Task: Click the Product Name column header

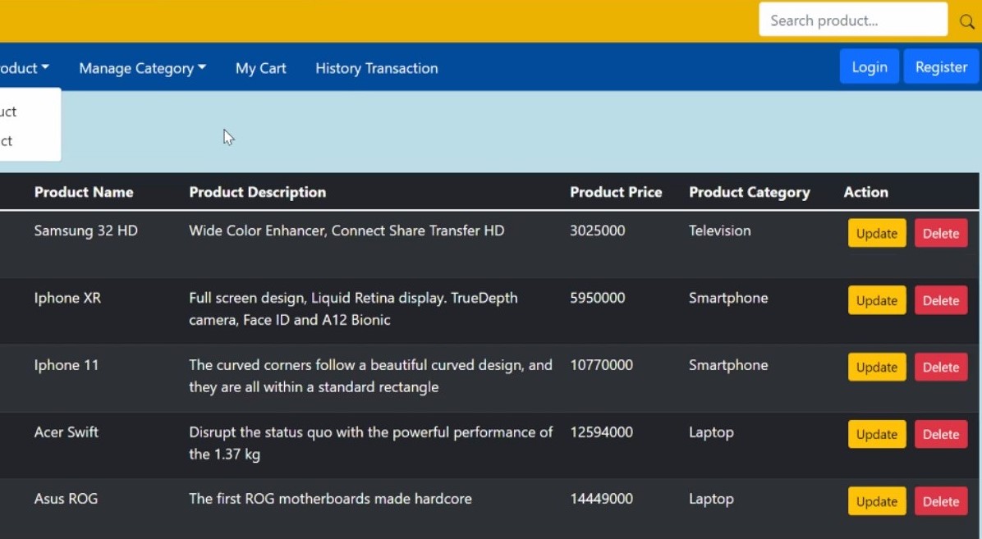Action: [x=84, y=192]
